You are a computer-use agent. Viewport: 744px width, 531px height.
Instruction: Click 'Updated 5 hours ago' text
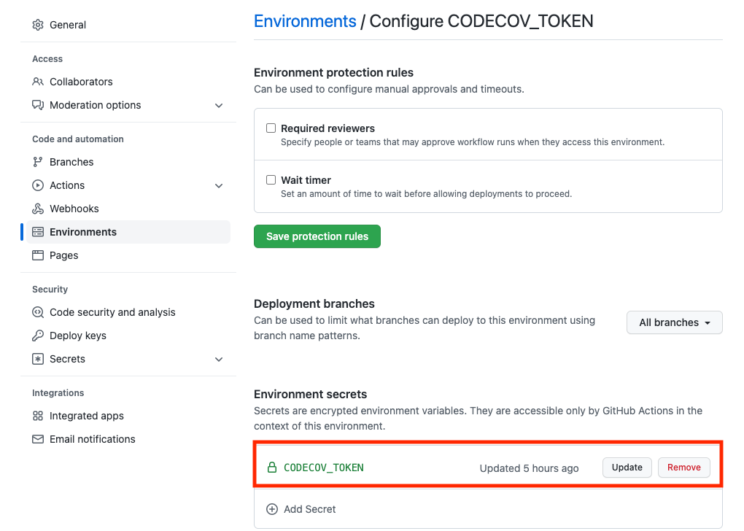[x=529, y=468]
